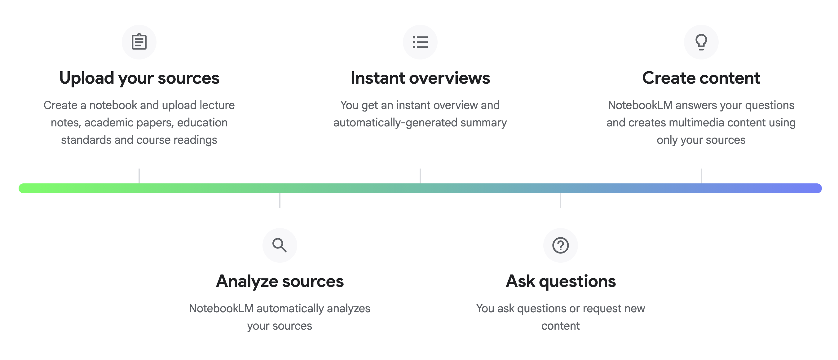The width and height of the screenshot is (838, 360).
Task: Click the clipboard icon above Upload your sources
Action: (139, 42)
